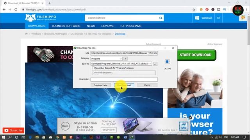The height and width of the screenshot is (140, 250).
Task: Check Remember this path for Programs category
Action: point(93,68)
